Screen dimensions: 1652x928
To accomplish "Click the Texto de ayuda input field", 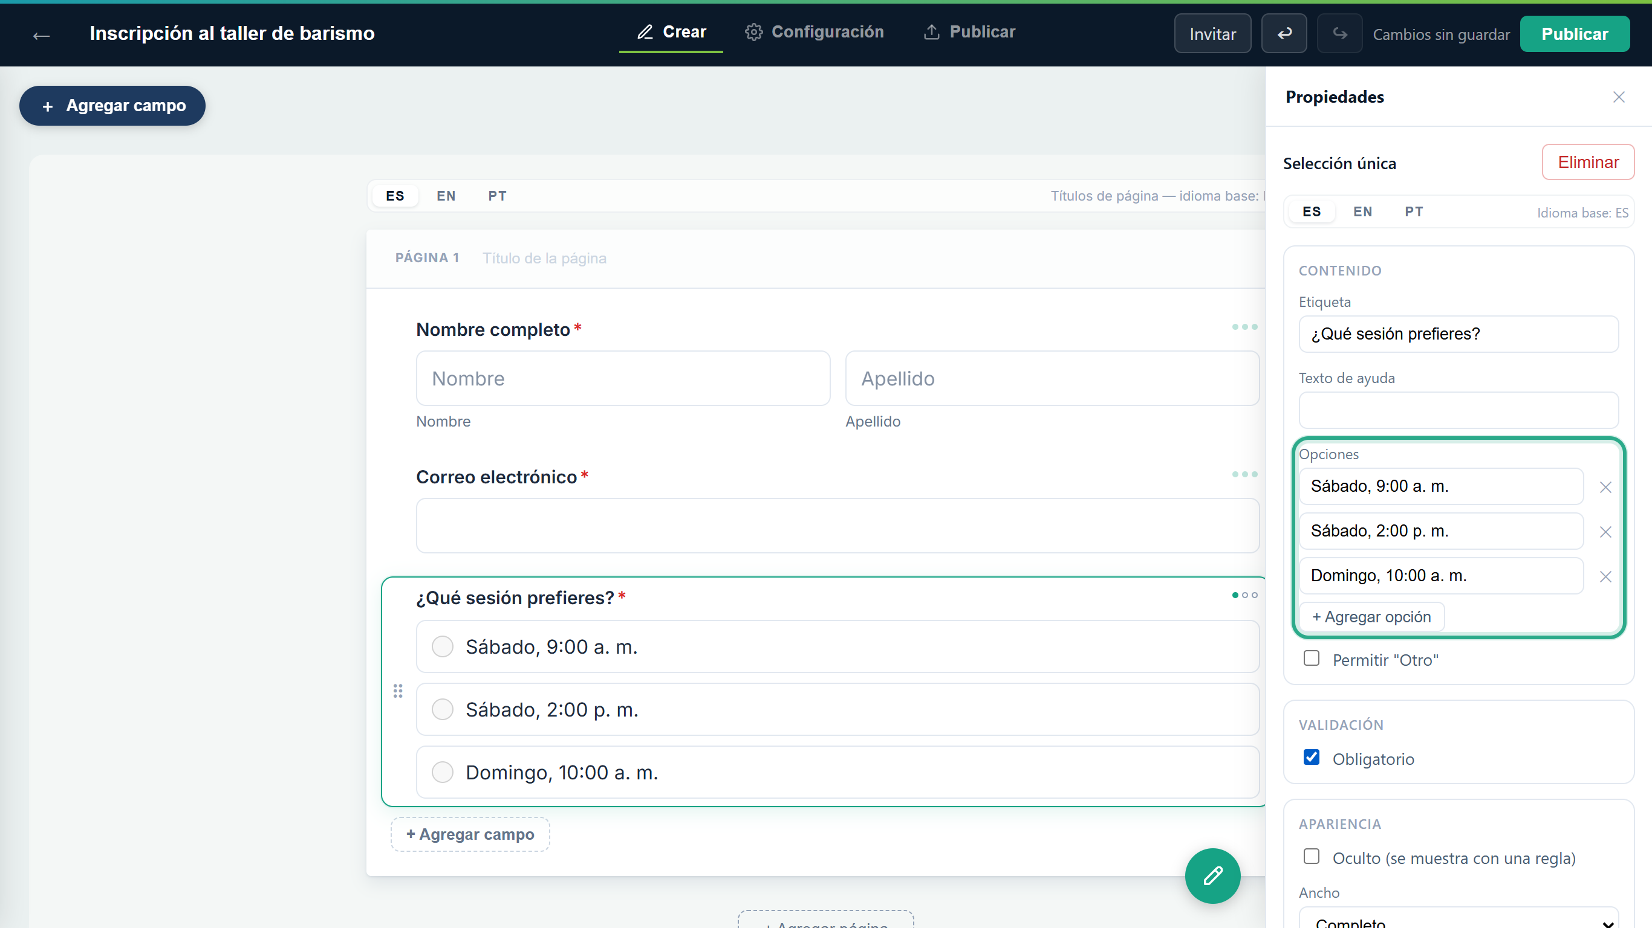I will pyautogui.click(x=1459, y=410).
